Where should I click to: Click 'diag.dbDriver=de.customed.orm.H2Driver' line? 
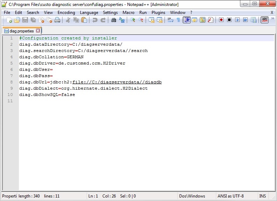coord(72,63)
